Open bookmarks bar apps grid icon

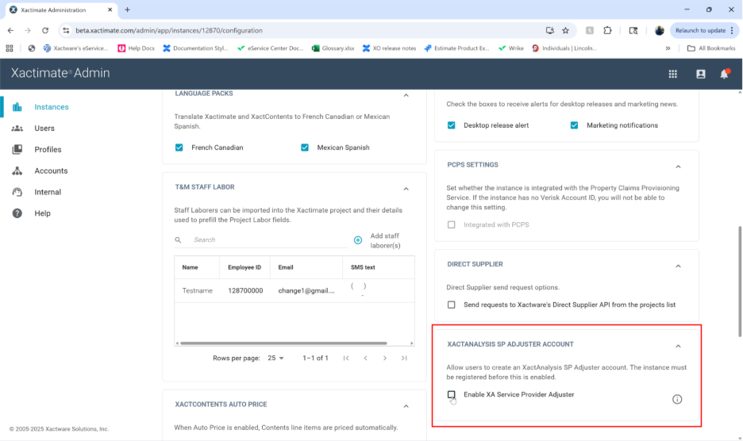coord(10,48)
